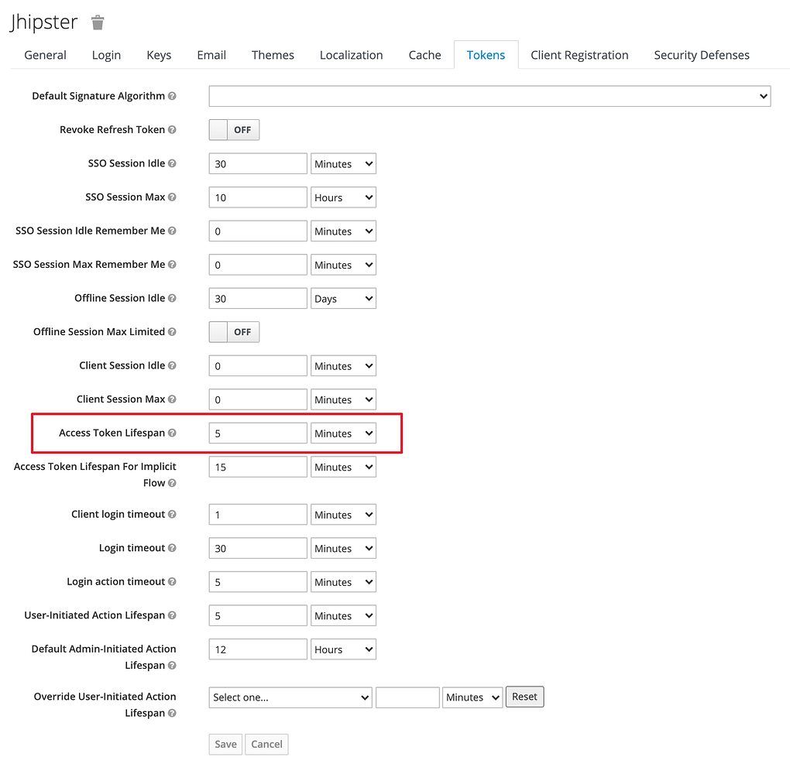The height and width of the screenshot is (774, 790).
Task: Click the Save button
Action: pos(225,745)
